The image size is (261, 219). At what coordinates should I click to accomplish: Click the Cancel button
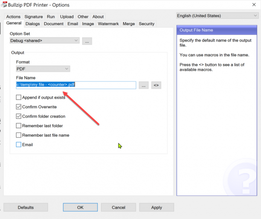[x=119, y=207]
